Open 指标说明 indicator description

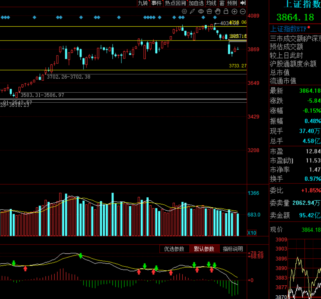[233, 249]
